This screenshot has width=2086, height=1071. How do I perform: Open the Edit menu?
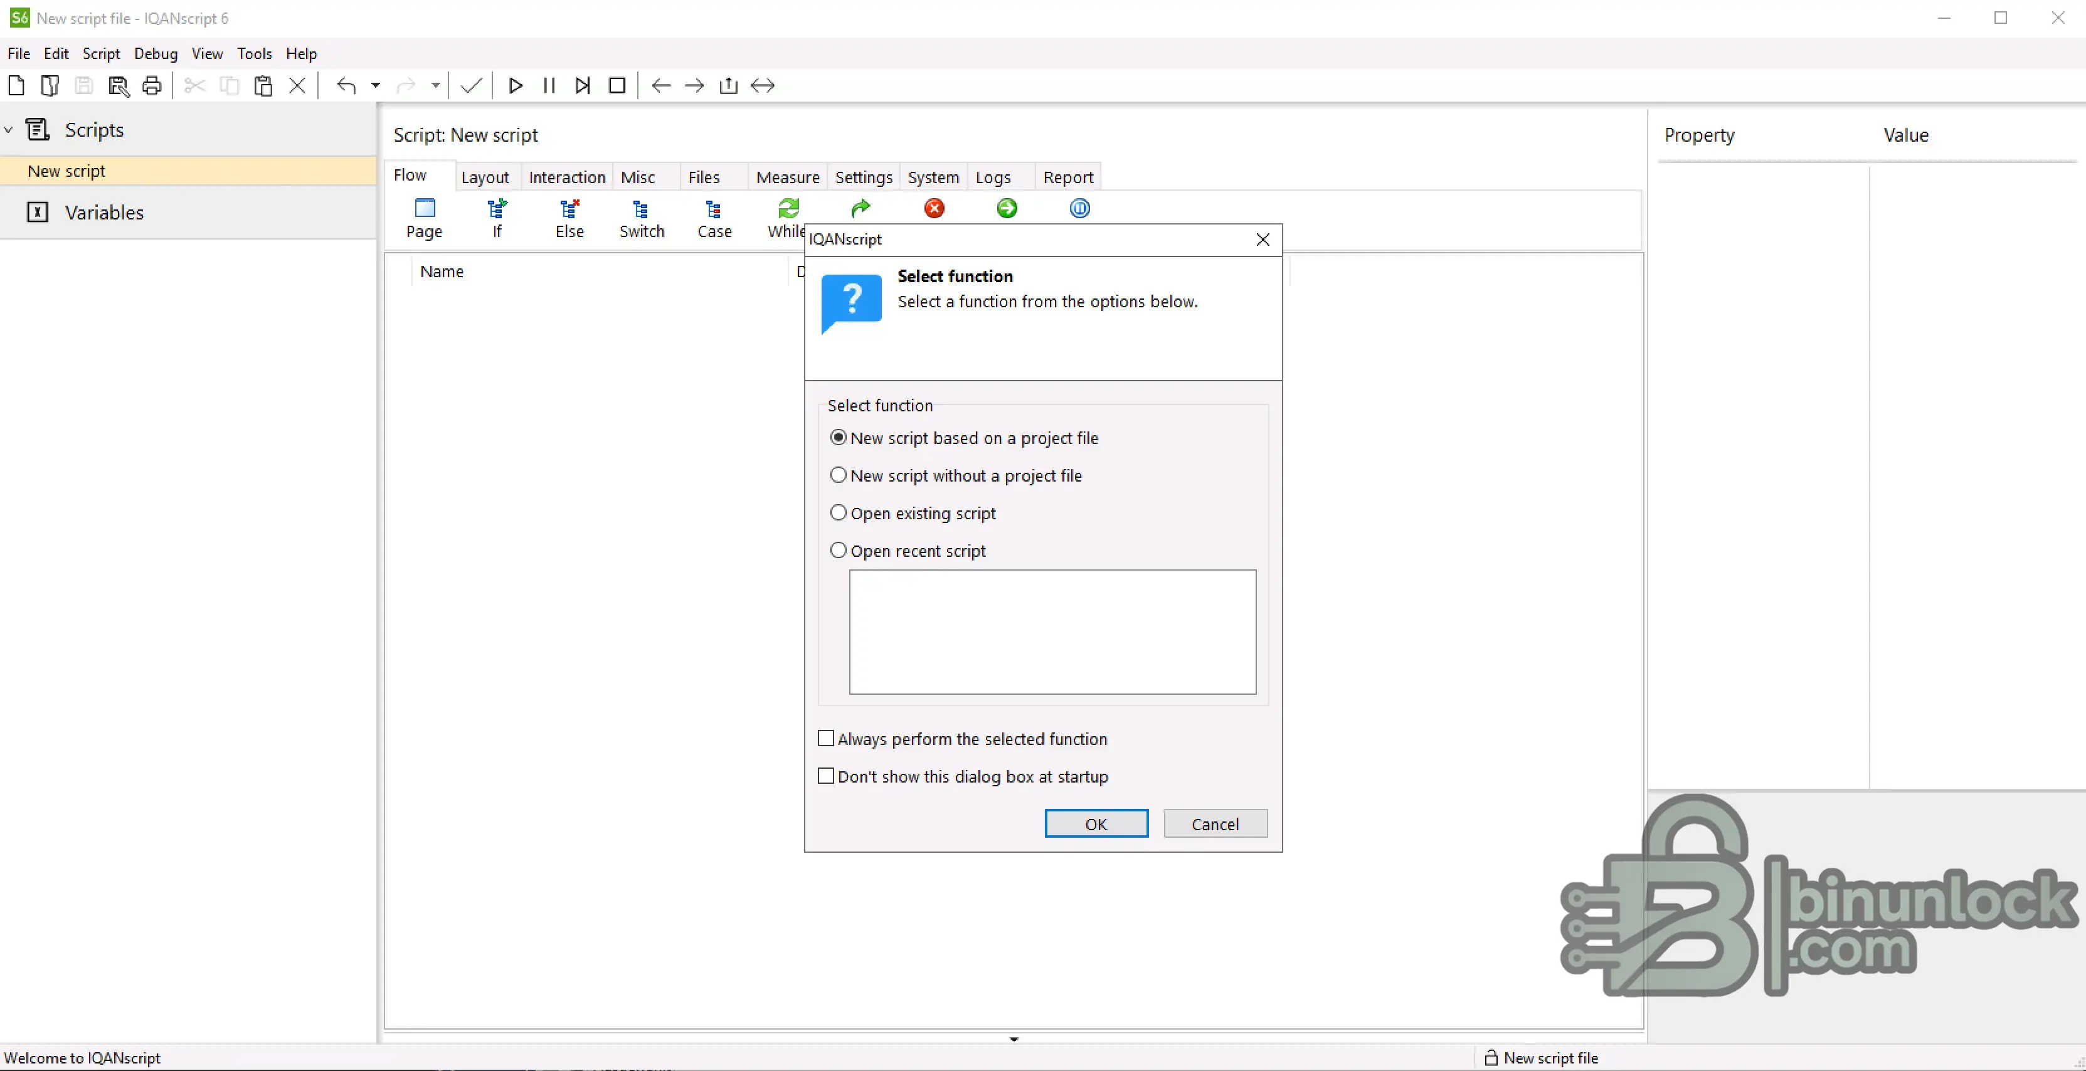click(x=56, y=53)
